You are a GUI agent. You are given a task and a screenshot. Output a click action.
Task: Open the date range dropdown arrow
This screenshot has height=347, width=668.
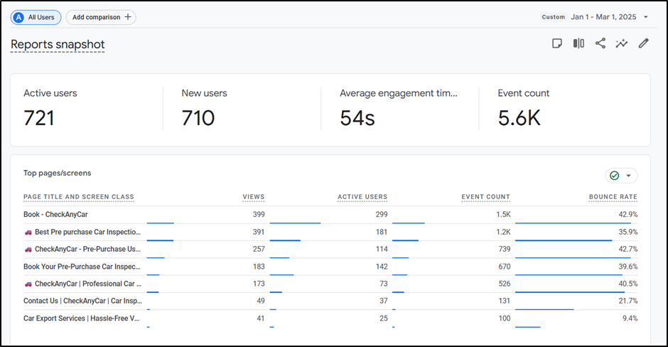646,17
